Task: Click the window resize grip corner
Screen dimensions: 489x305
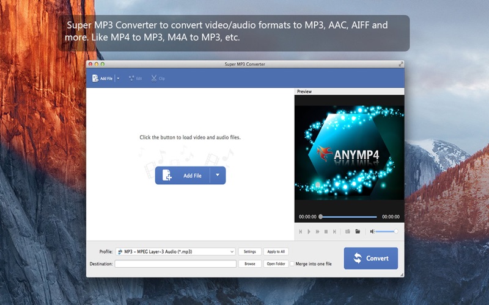Action: 402,274
